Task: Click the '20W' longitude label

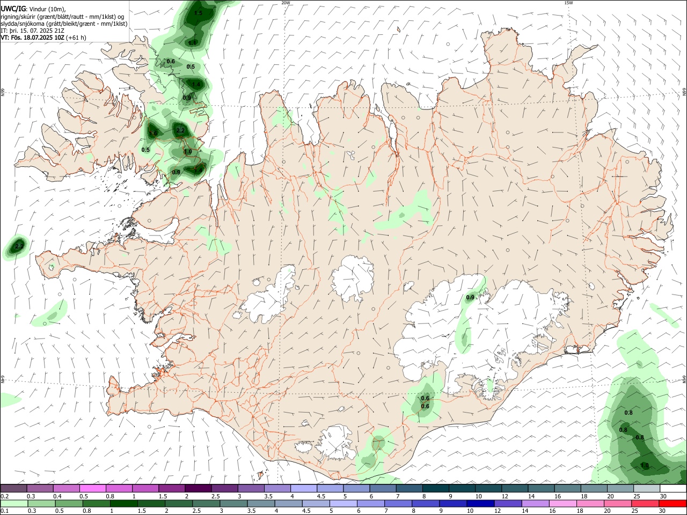Action: [286, 3]
